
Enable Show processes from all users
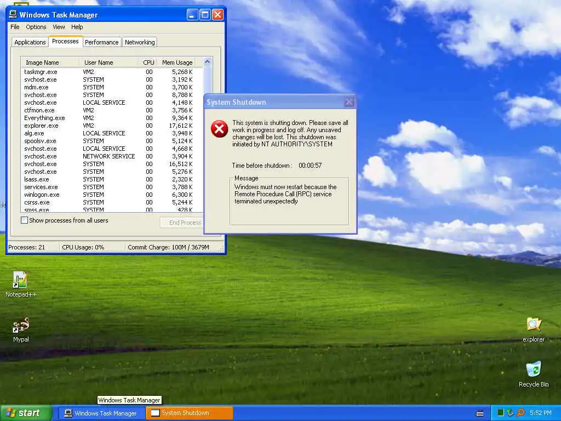24,220
